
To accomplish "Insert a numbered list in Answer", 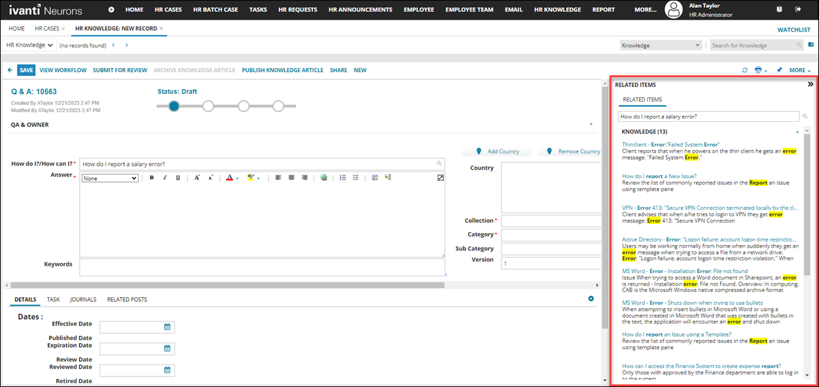I will [342, 177].
